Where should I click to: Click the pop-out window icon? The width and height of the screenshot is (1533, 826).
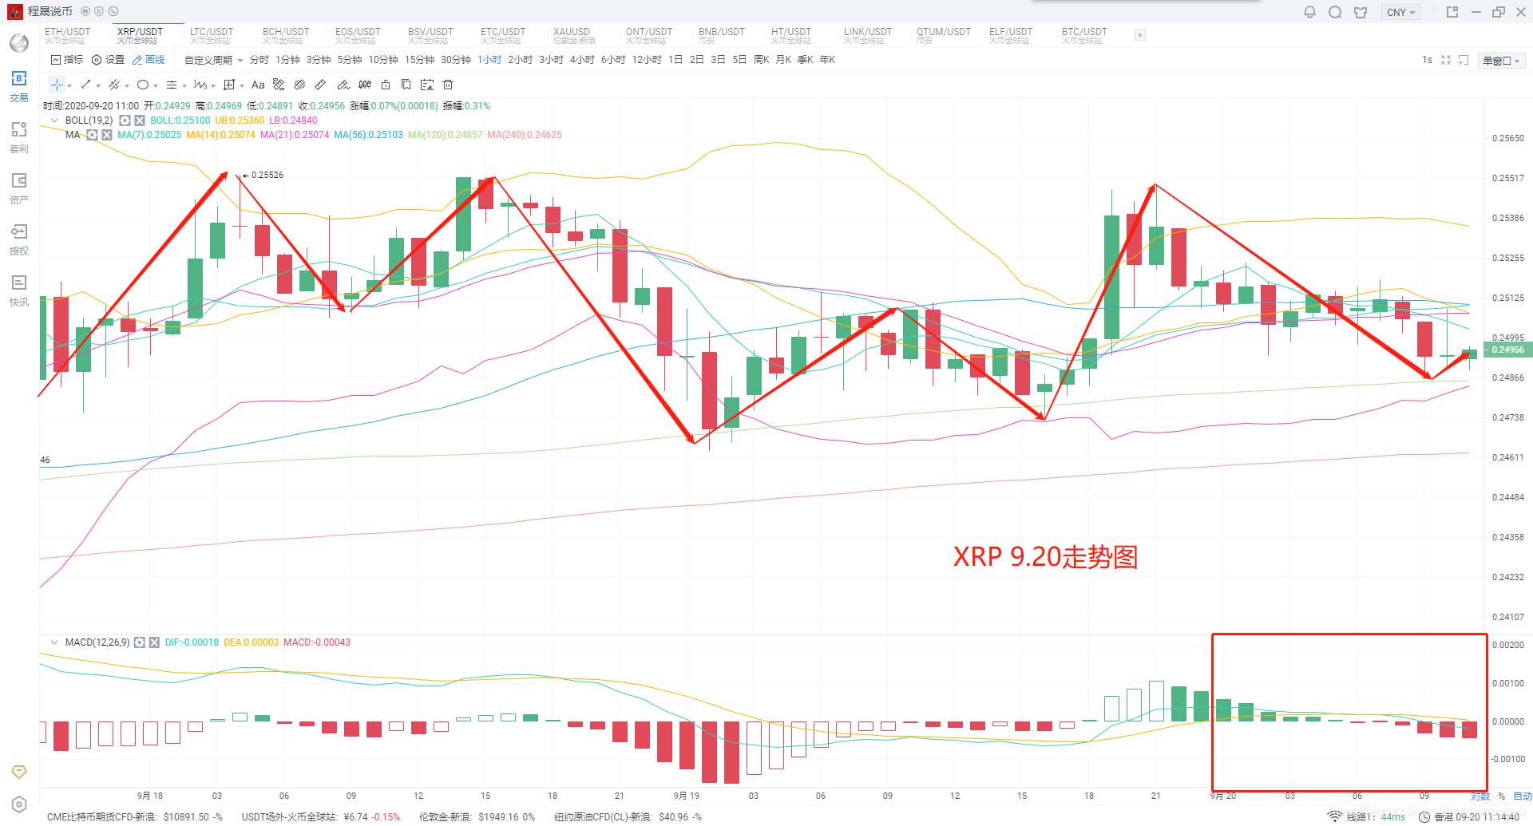pyautogui.click(x=1452, y=12)
